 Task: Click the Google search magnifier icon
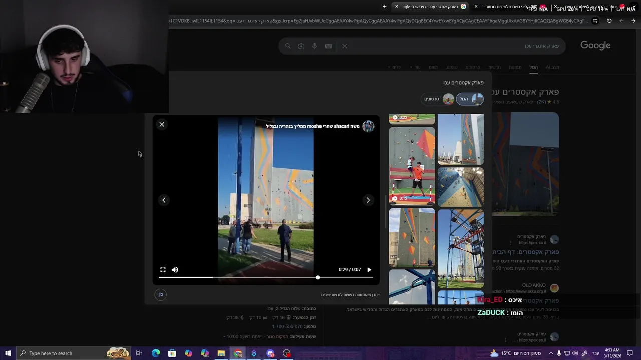[x=288, y=46]
